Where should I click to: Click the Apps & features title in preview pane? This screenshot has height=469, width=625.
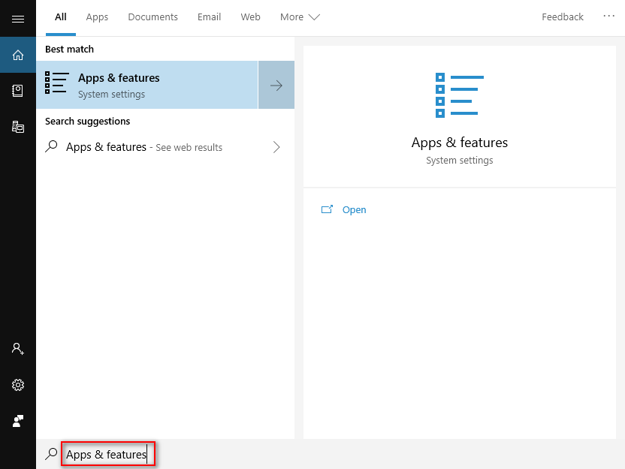[x=460, y=143]
